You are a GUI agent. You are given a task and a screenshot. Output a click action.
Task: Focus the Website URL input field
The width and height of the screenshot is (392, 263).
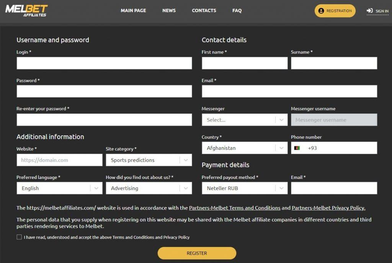point(59,160)
